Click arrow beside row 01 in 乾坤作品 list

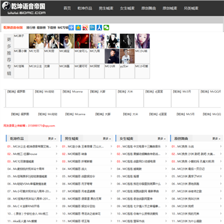57,146
